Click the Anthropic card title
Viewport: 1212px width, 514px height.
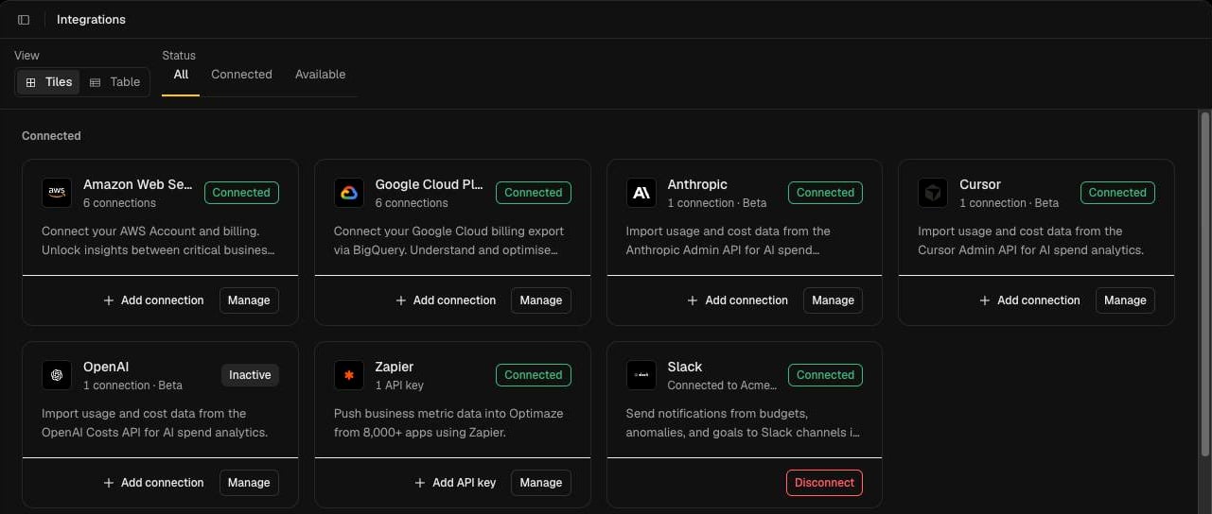click(697, 185)
